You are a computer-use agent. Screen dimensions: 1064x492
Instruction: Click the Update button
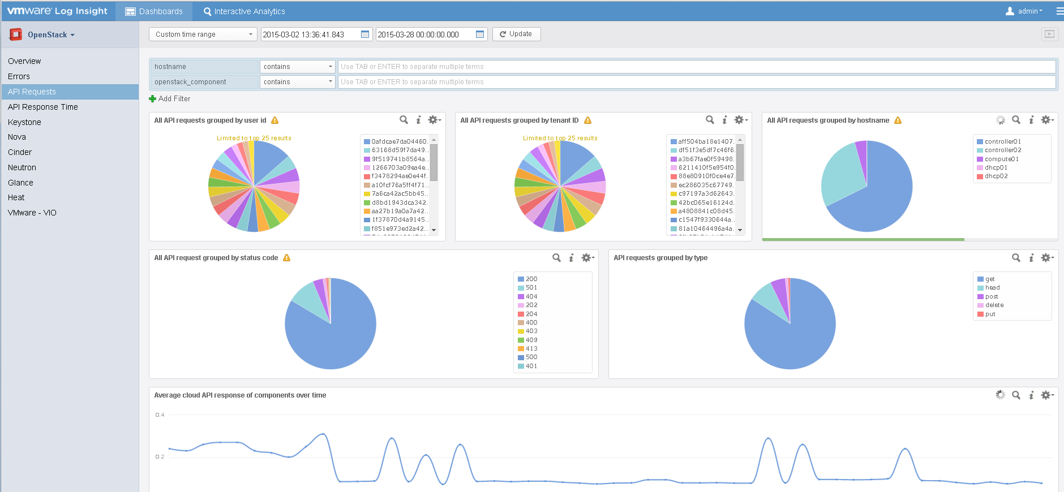516,34
